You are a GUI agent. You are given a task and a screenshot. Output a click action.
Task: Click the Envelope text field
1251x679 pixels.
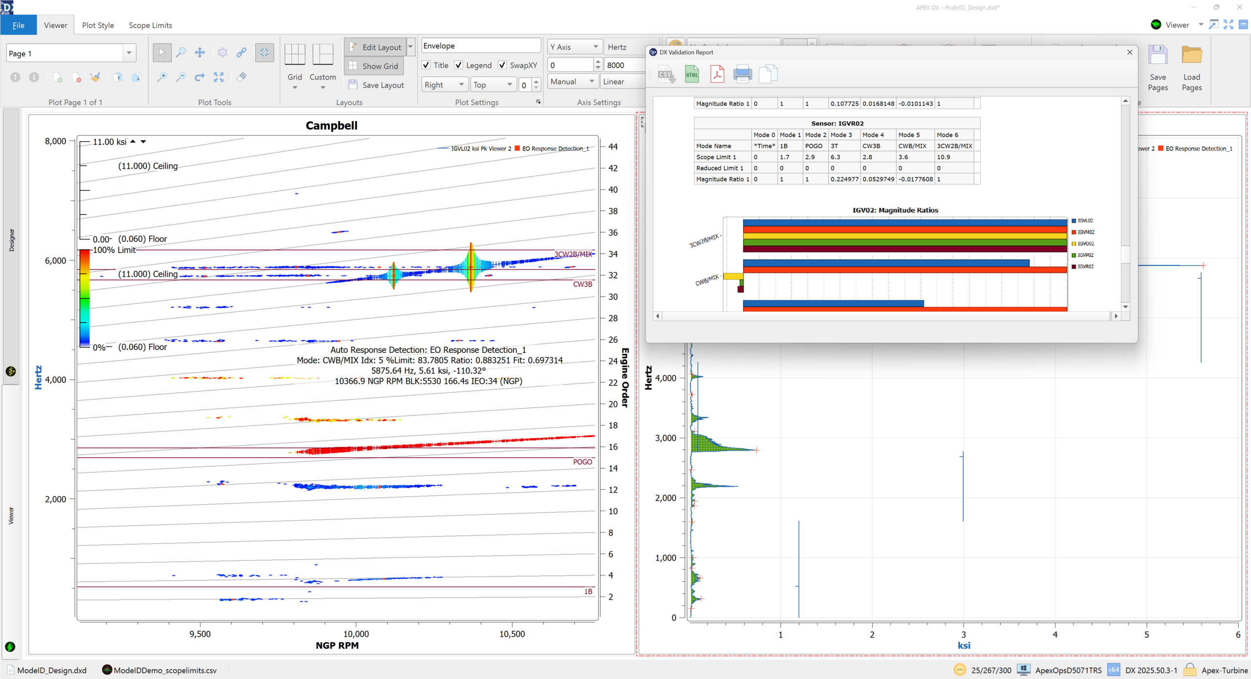coord(480,46)
